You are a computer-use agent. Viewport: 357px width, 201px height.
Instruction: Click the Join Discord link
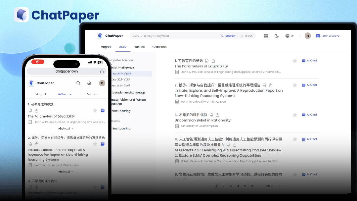tap(328, 36)
